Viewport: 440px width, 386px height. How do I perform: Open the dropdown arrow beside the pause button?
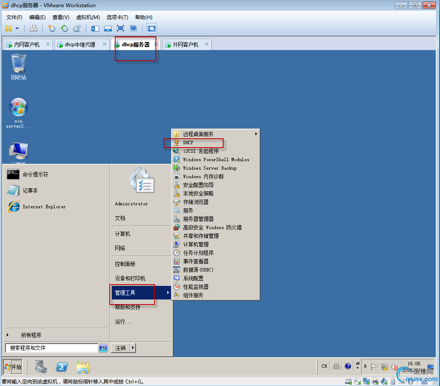point(17,28)
